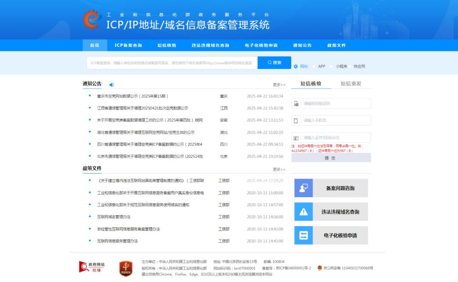
Task: Click the red 党政机关 shield emblem
Action: pyautogui.click(x=126, y=268)
